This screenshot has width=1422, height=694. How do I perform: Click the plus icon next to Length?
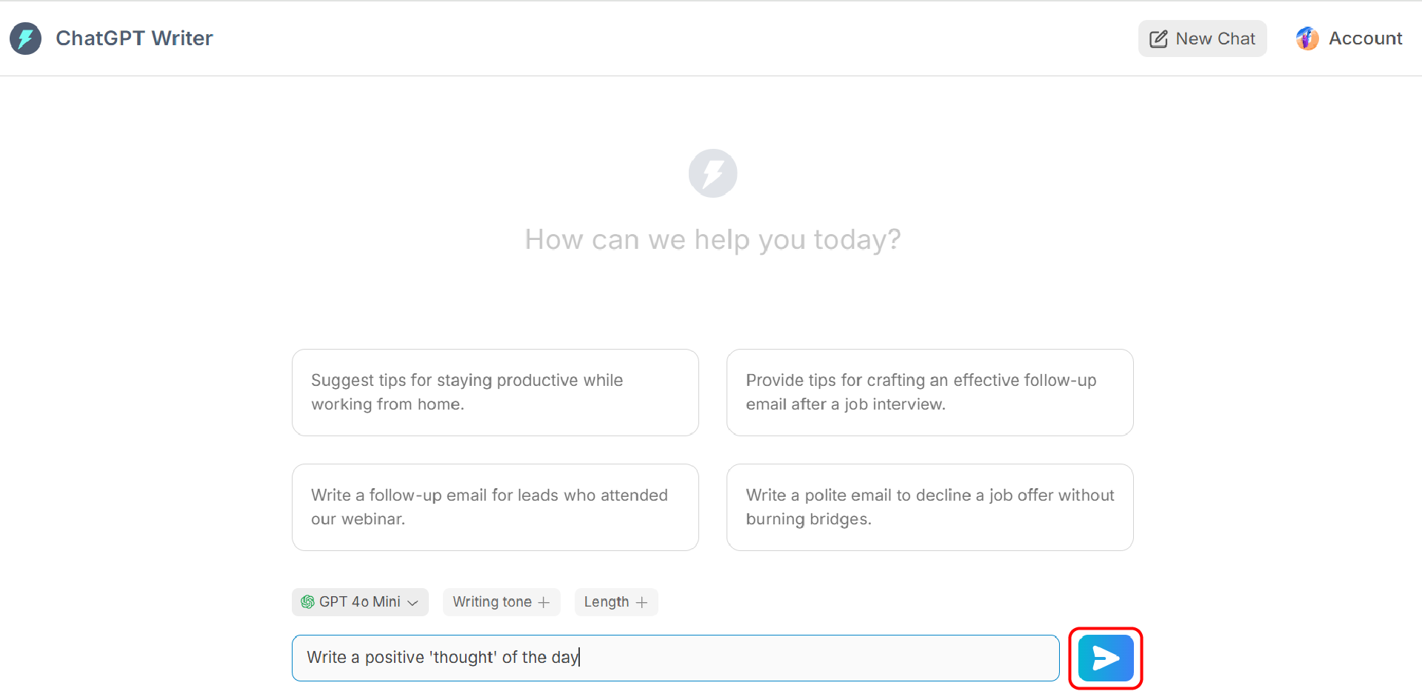coord(642,603)
